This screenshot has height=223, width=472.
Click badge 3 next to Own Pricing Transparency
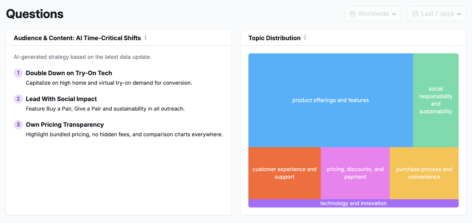click(x=18, y=125)
